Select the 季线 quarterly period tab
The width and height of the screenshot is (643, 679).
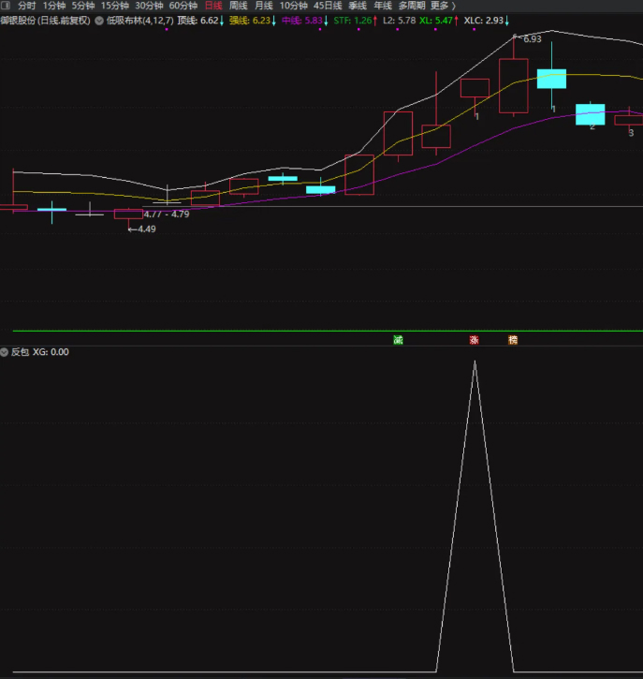358,6
